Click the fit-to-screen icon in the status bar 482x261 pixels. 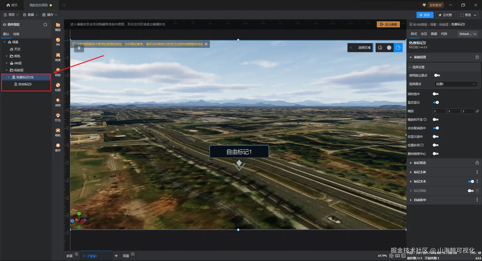[x=391, y=256]
